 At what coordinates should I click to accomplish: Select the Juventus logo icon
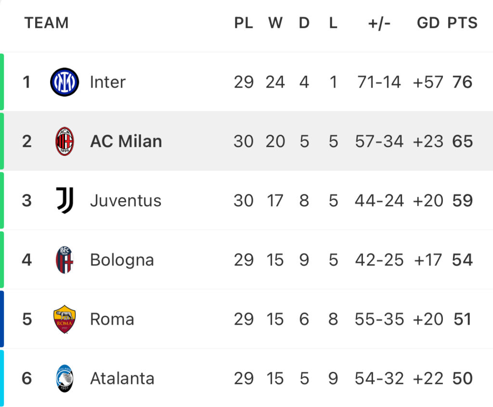[65, 201]
